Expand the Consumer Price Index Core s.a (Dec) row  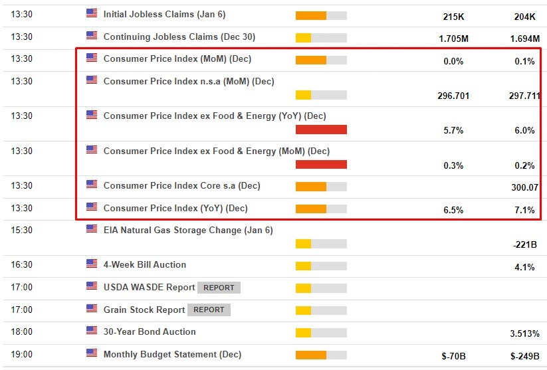pos(181,186)
